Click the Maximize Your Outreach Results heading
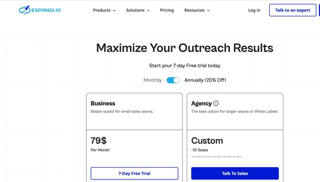Image resolution: width=320 pixels, height=182 pixels. tap(185, 48)
